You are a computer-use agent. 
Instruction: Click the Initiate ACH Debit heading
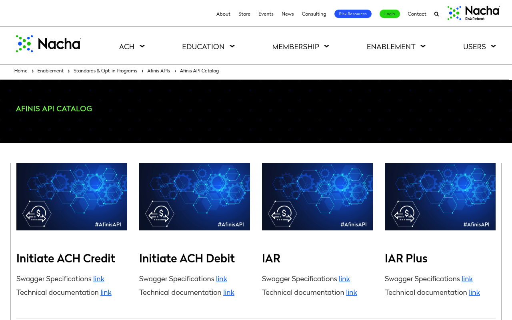[x=187, y=258]
